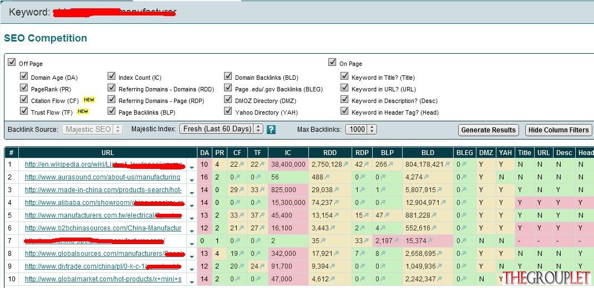Click the Generate Results button
Screen dimensions: 594x288
pyautogui.click(x=488, y=130)
